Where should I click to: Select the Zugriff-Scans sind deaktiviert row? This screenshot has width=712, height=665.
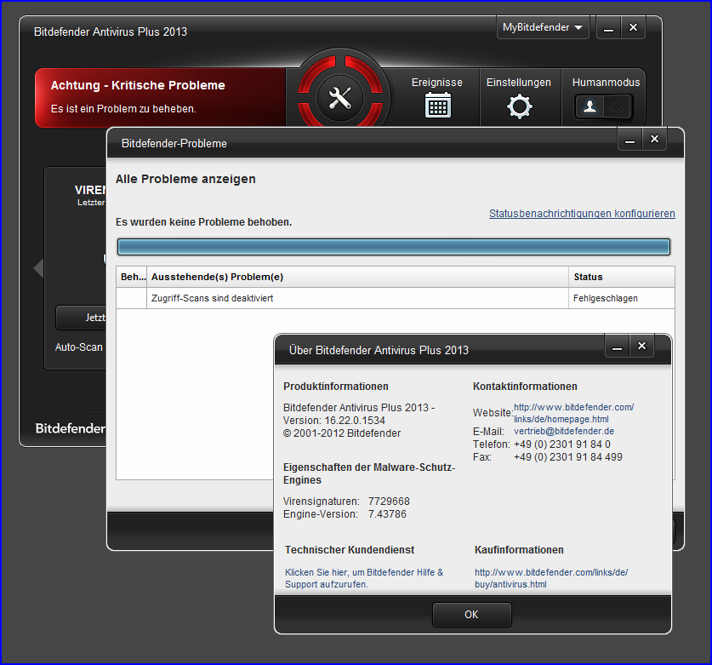(x=395, y=298)
